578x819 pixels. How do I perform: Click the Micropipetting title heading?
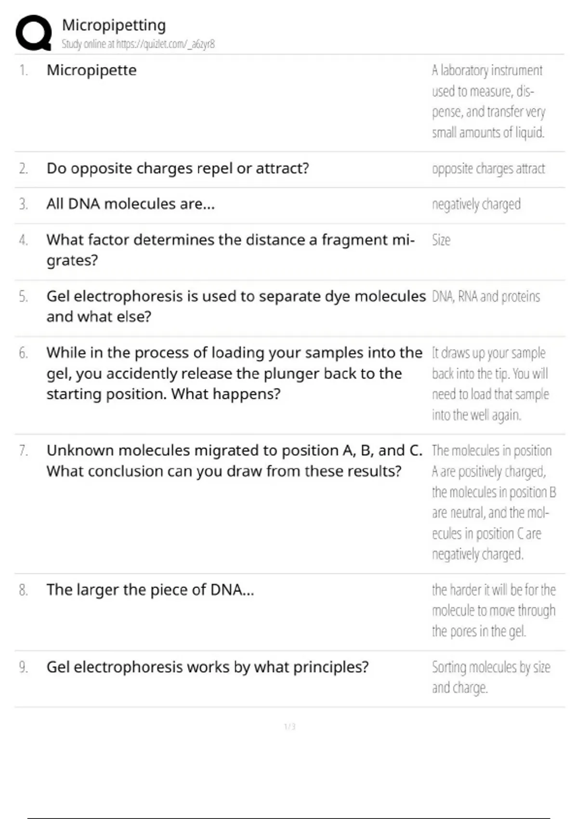tap(114, 25)
